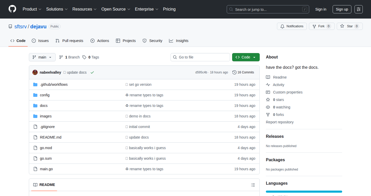Click Report repository link
The image size is (371, 196).
pyautogui.click(x=280, y=122)
